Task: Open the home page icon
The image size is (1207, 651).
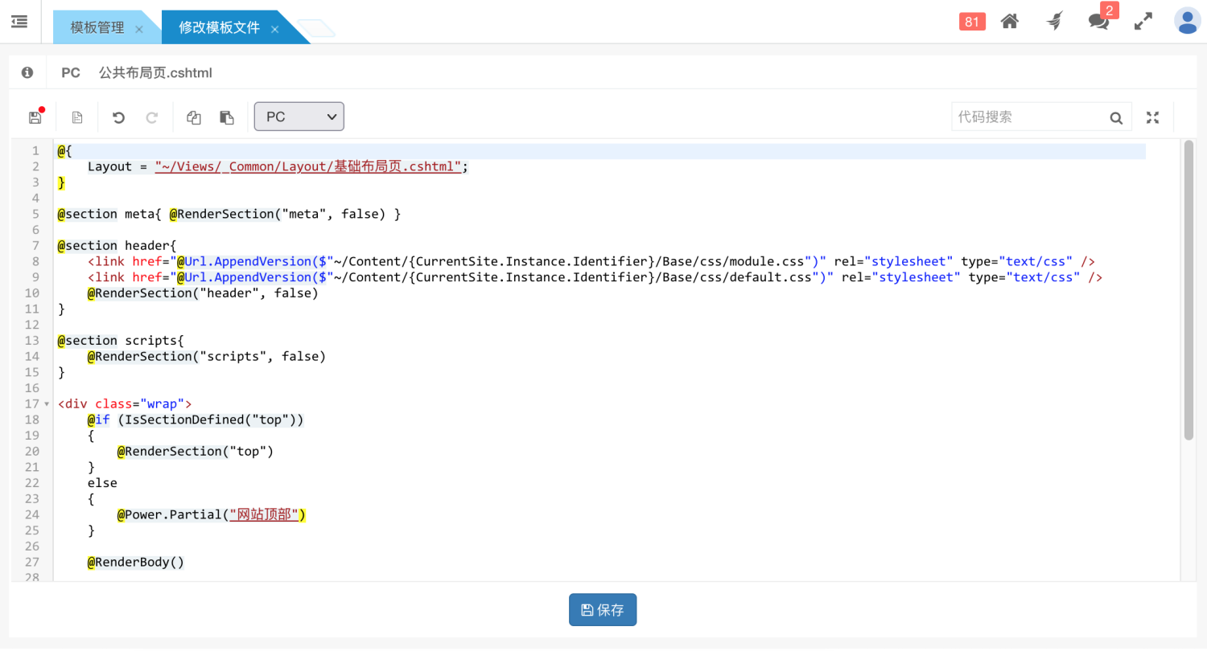Action: [x=1010, y=22]
